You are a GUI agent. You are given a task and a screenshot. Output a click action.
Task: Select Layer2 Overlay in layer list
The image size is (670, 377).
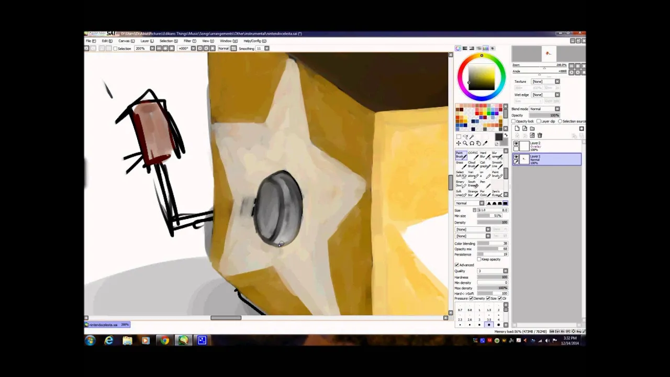coord(547,146)
